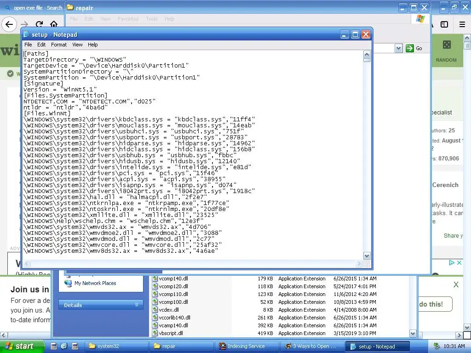The width and height of the screenshot is (471, 353).
Task: Click My Network Places icon
Action: click(x=68, y=283)
